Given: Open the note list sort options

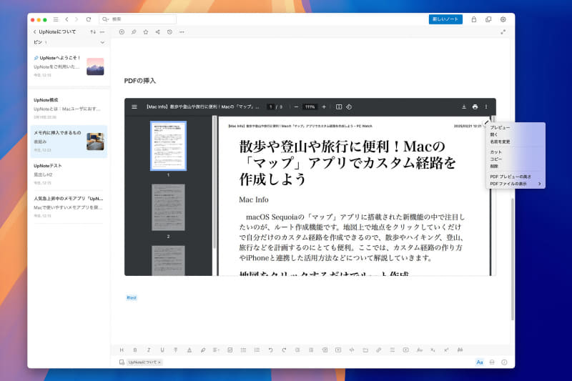Looking at the screenshot, I should point(93,32).
